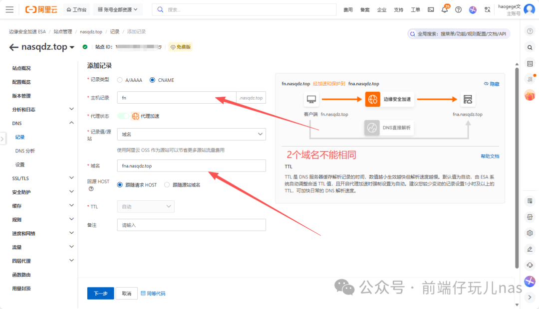The height and width of the screenshot is (309, 539).
Task: Open the settings gear in right sidebar
Action: (x=530, y=233)
